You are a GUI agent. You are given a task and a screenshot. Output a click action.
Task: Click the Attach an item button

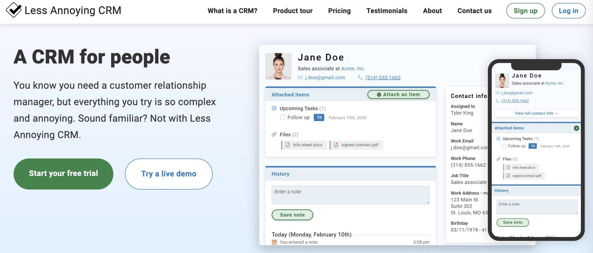[x=398, y=94]
